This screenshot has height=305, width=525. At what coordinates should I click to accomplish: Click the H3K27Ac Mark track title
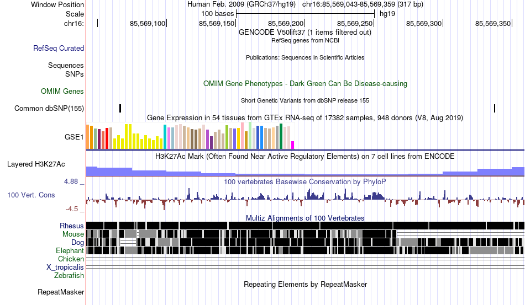[x=305, y=156]
